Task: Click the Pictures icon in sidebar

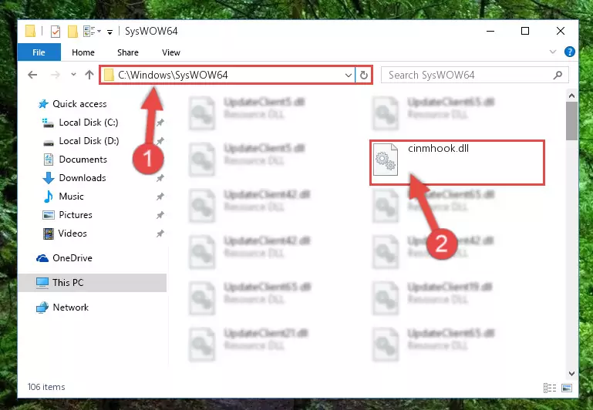Action: pyautogui.click(x=49, y=215)
